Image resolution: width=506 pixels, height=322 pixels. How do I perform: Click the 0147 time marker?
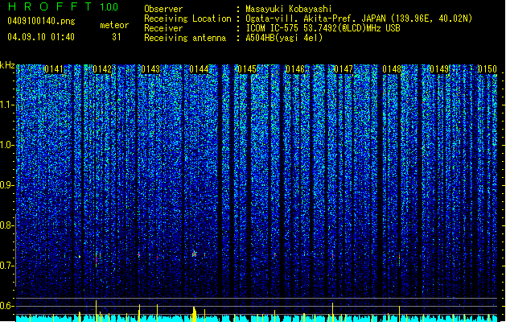tap(344, 69)
